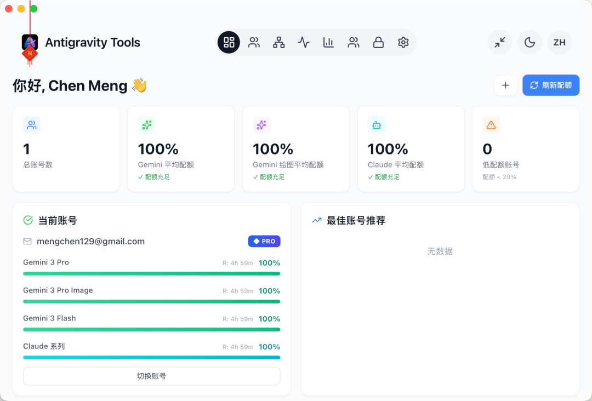The height and width of the screenshot is (401, 592).
Task: Switch language with ZH button
Action: [560, 42]
